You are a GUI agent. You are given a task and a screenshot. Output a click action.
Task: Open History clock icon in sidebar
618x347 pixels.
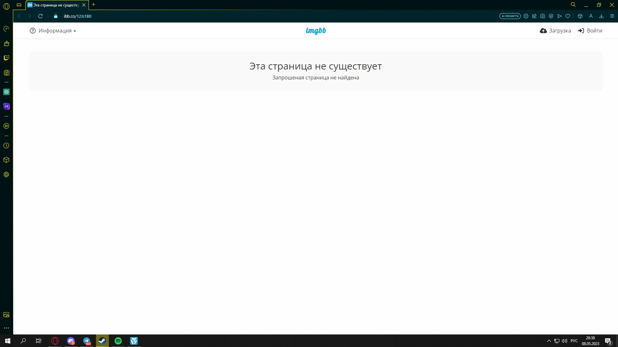6,146
